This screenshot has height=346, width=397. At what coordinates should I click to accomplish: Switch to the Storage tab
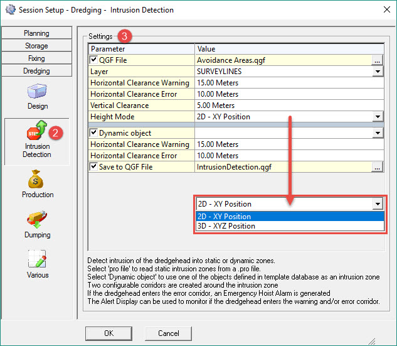36,46
